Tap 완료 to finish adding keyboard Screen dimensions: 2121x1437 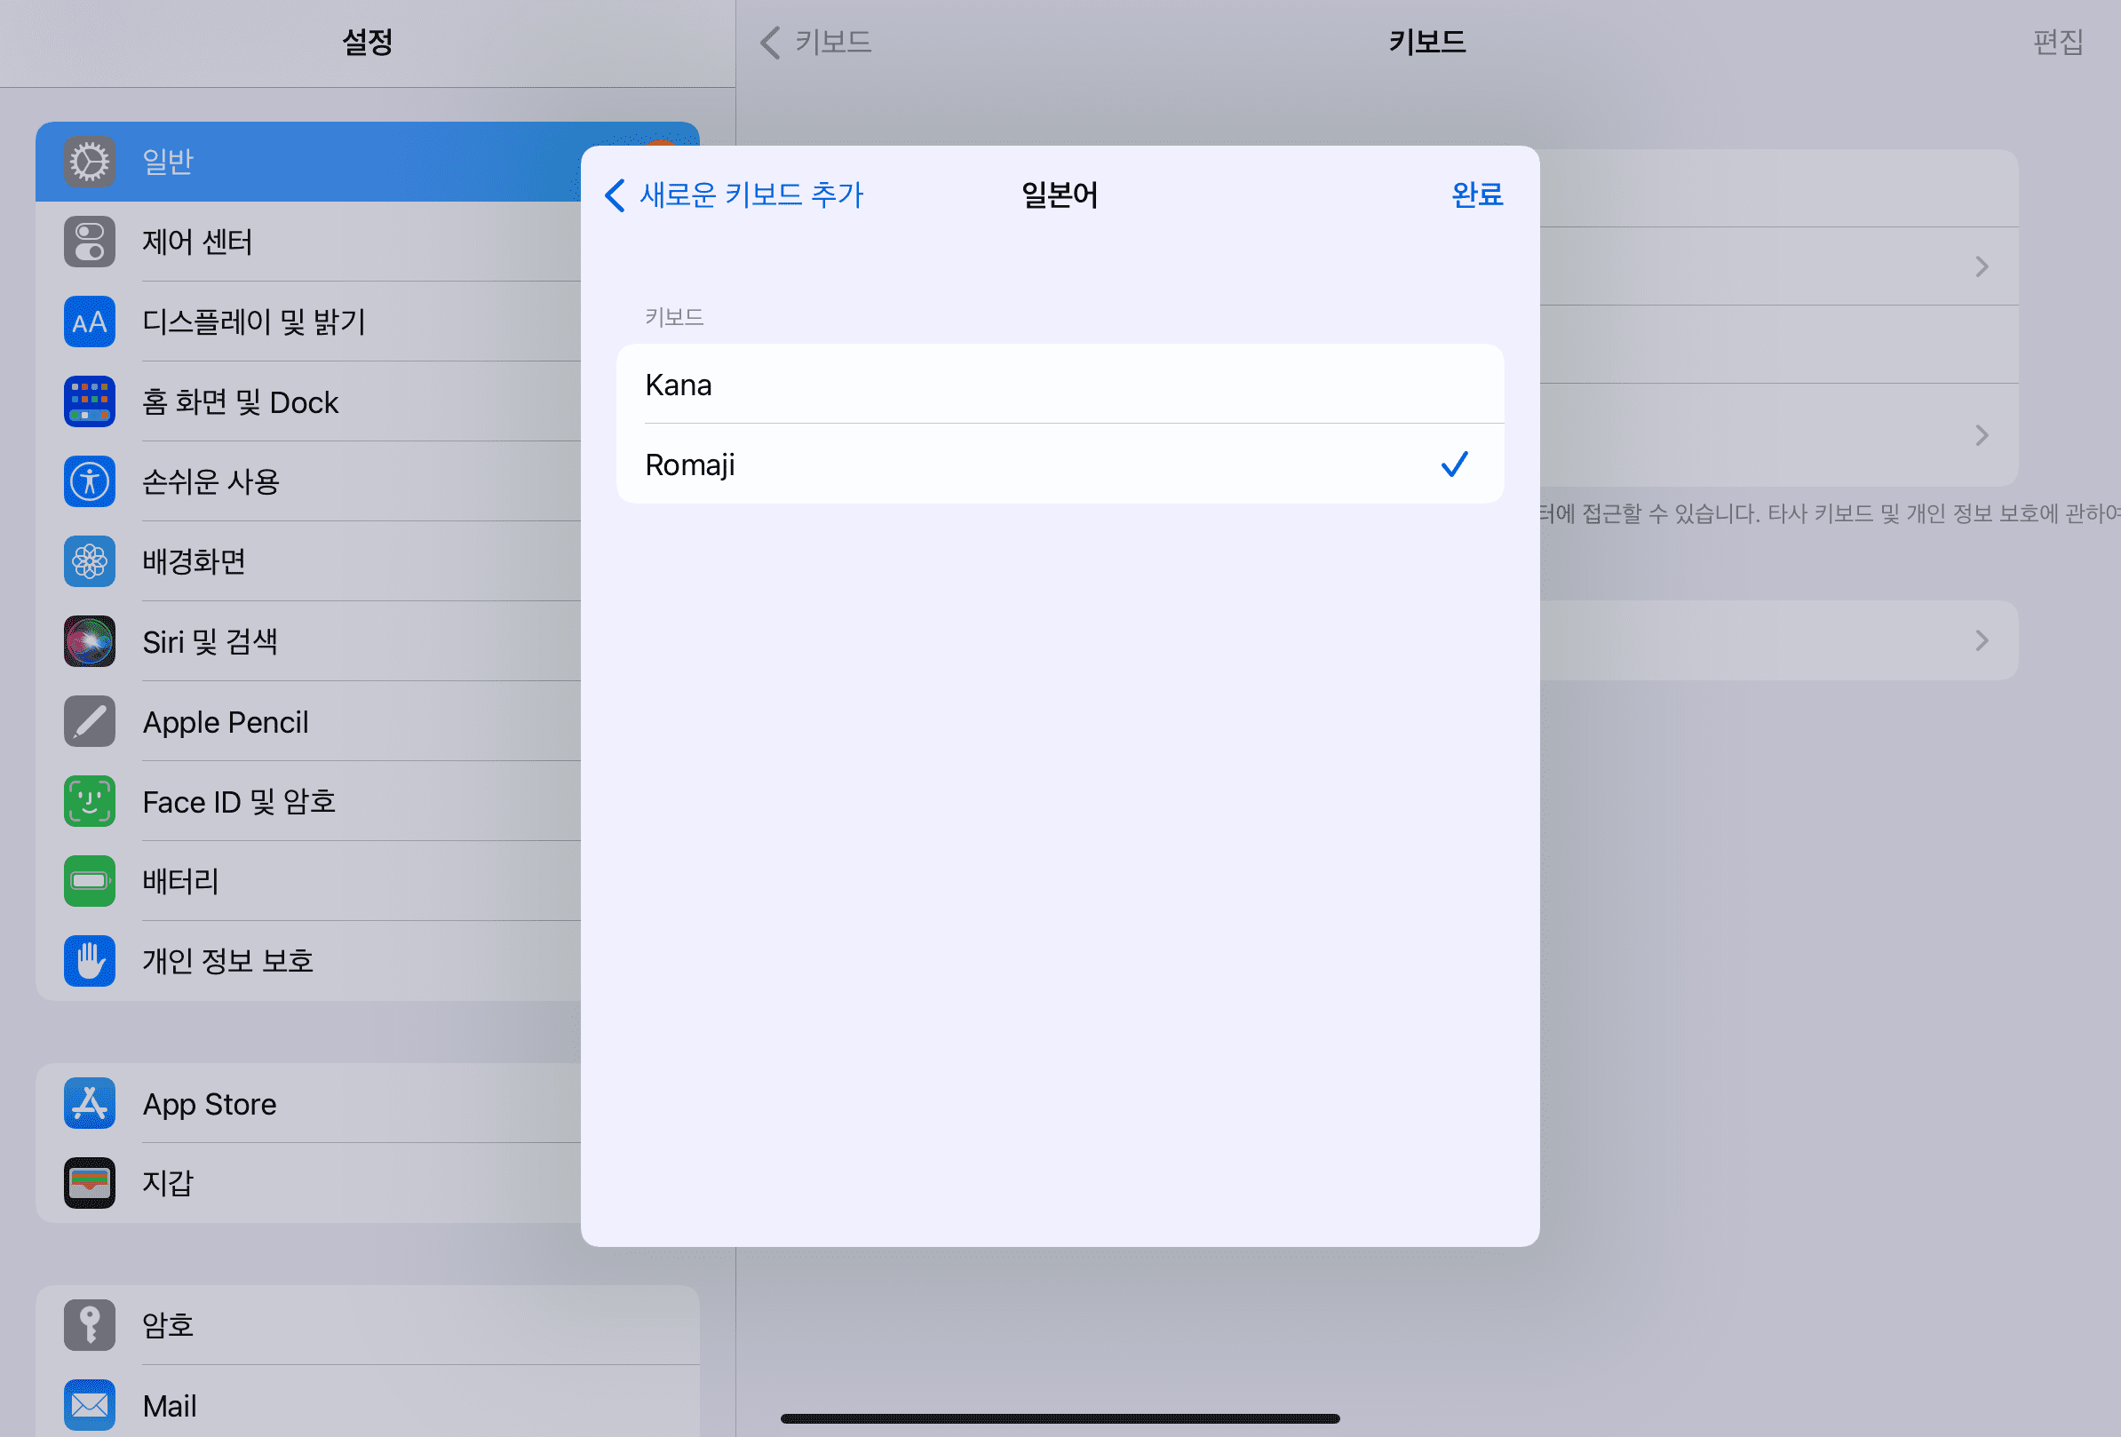(1476, 195)
